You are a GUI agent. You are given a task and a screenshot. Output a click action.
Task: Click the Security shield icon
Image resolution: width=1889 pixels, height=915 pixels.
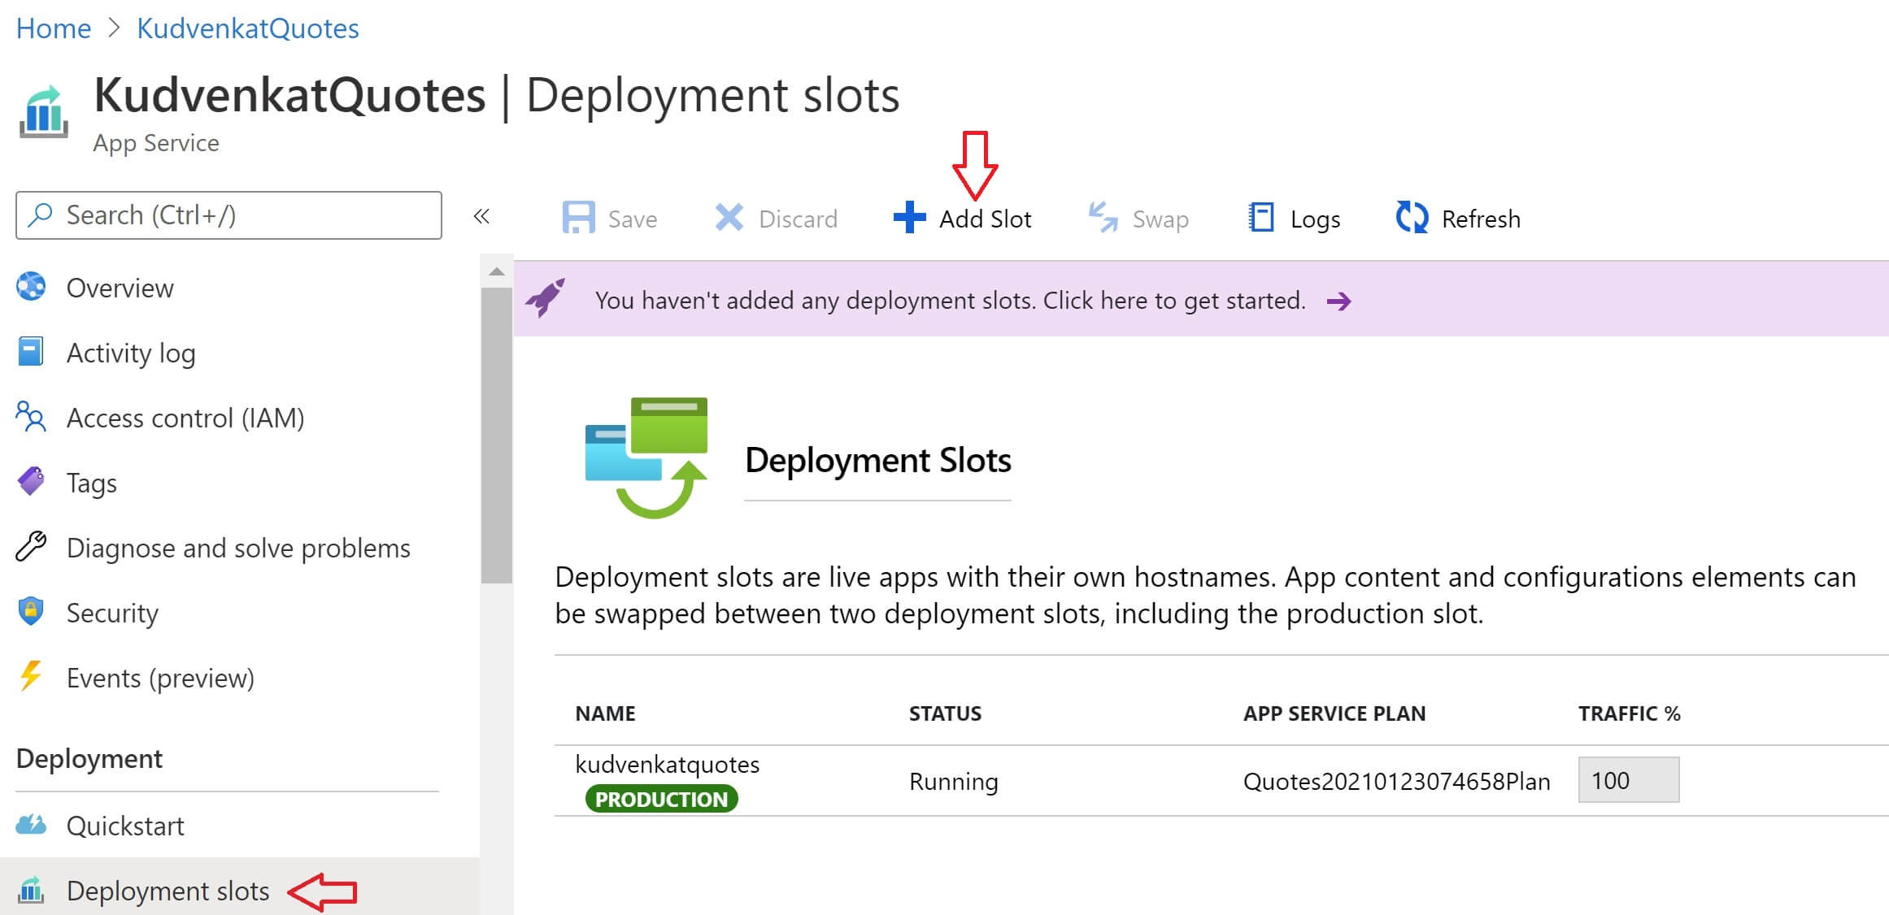point(31,611)
